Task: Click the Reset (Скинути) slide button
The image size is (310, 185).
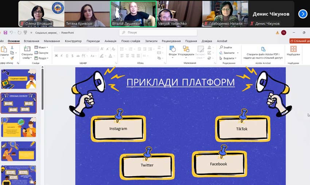Action: coord(42,52)
